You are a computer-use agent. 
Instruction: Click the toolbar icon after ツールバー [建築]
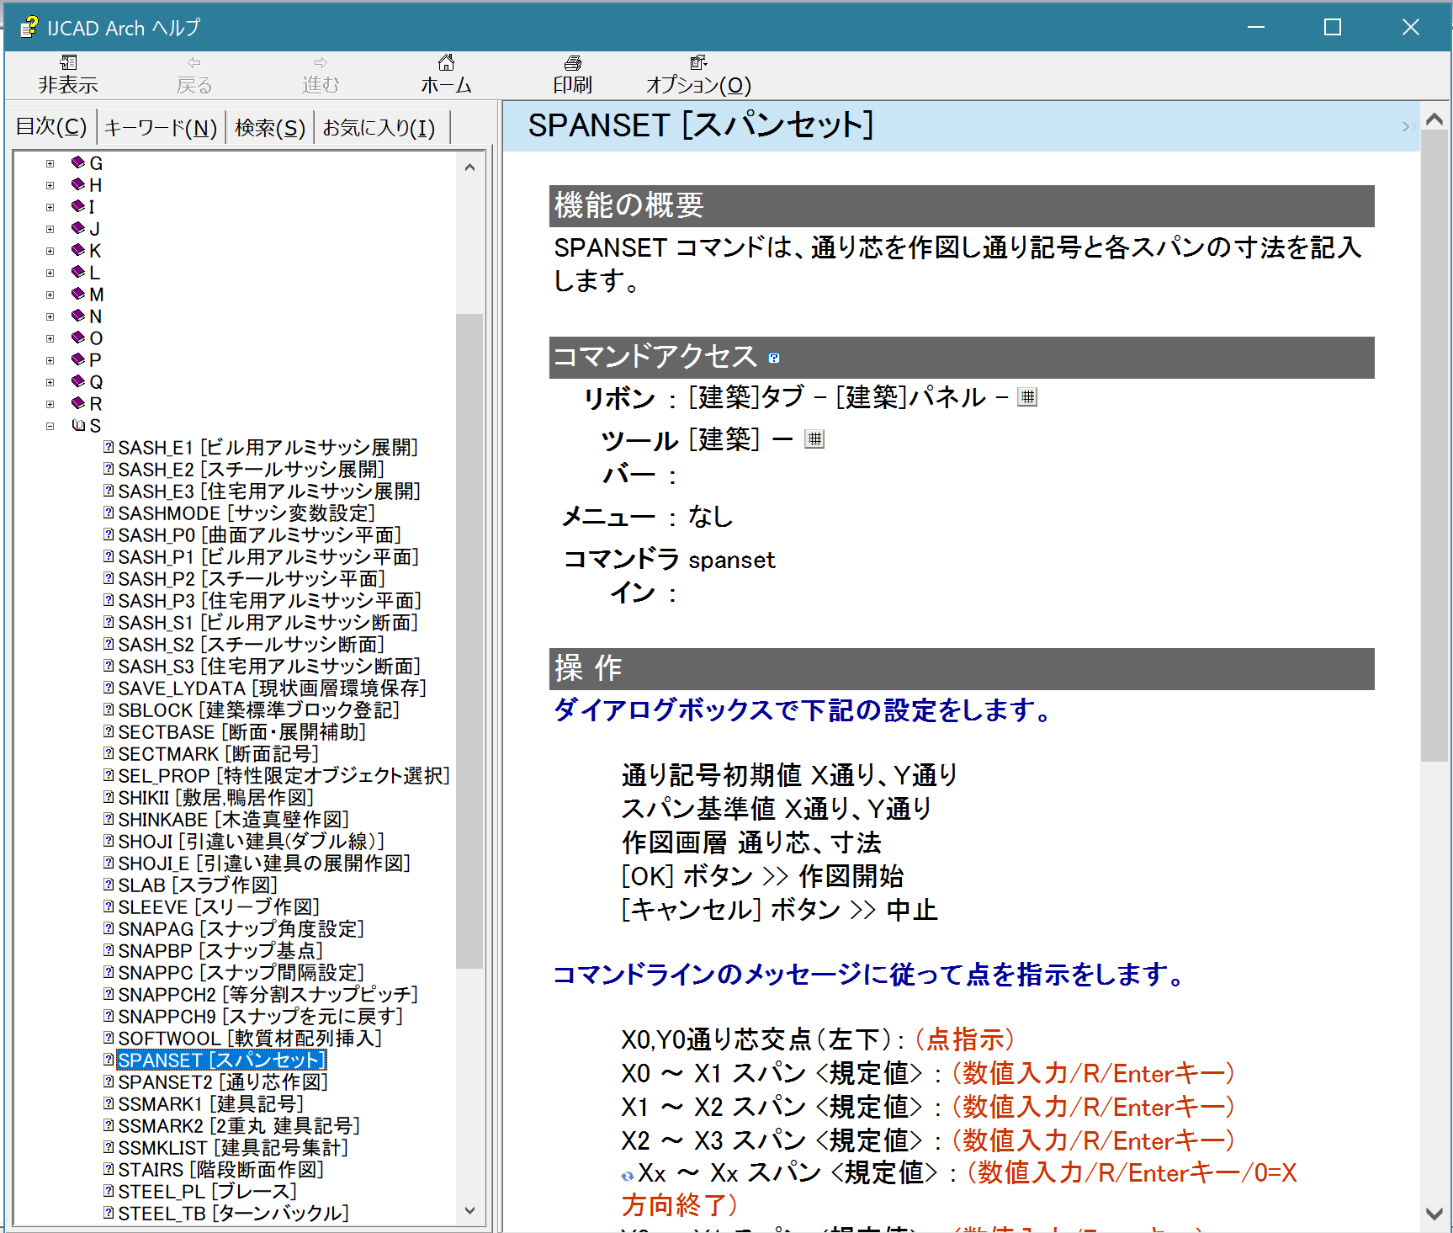coord(814,439)
